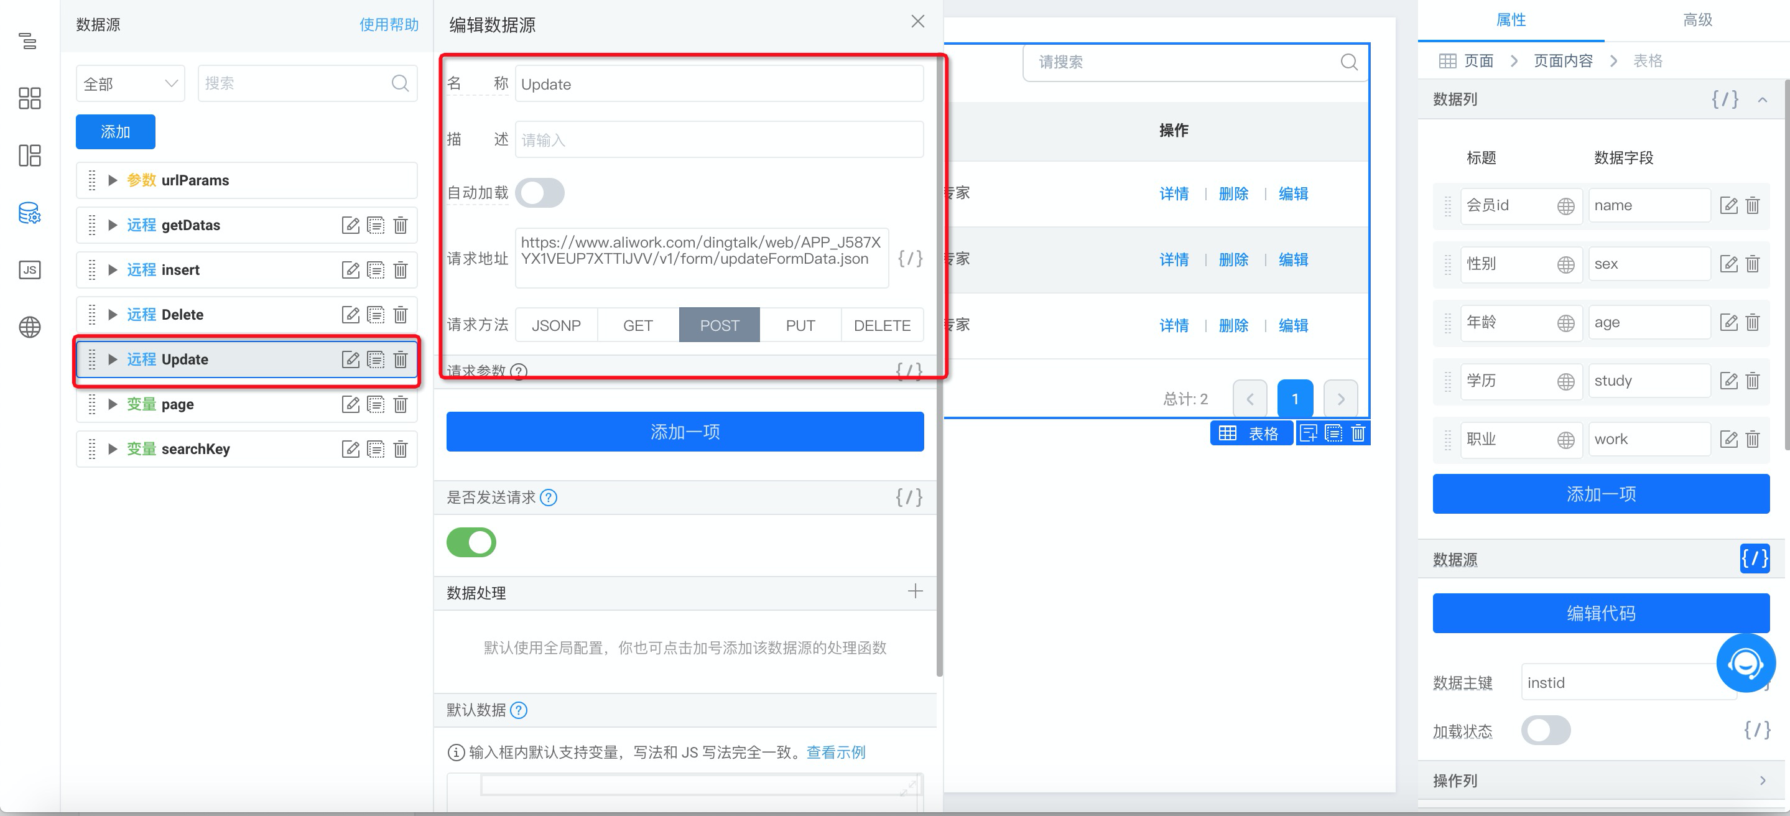Enable the 加载状态 loading state switch
Image resolution: width=1790 pixels, height=816 pixels.
click(x=1545, y=731)
